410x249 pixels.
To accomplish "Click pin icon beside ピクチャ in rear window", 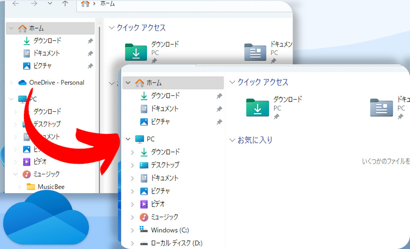I will 90,66.
